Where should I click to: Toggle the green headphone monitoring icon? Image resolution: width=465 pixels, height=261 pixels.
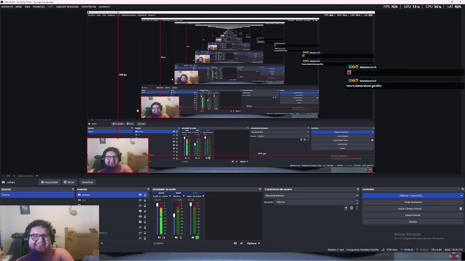coord(197,238)
